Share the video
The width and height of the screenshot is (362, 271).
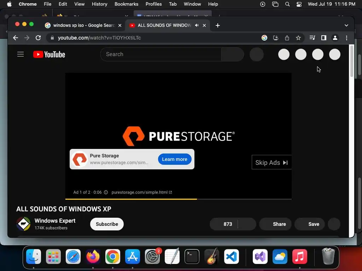275,224
